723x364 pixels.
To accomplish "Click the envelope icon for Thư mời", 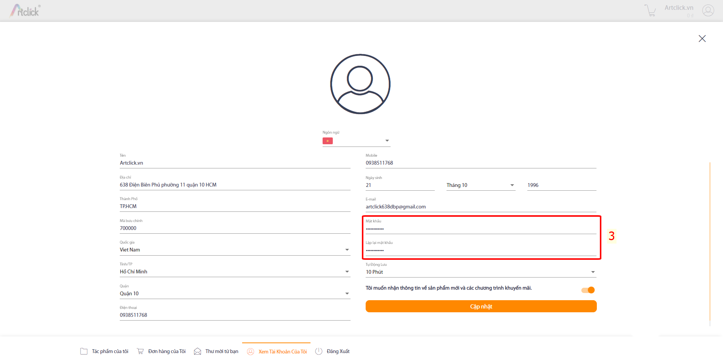I will (x=197, y=352).
